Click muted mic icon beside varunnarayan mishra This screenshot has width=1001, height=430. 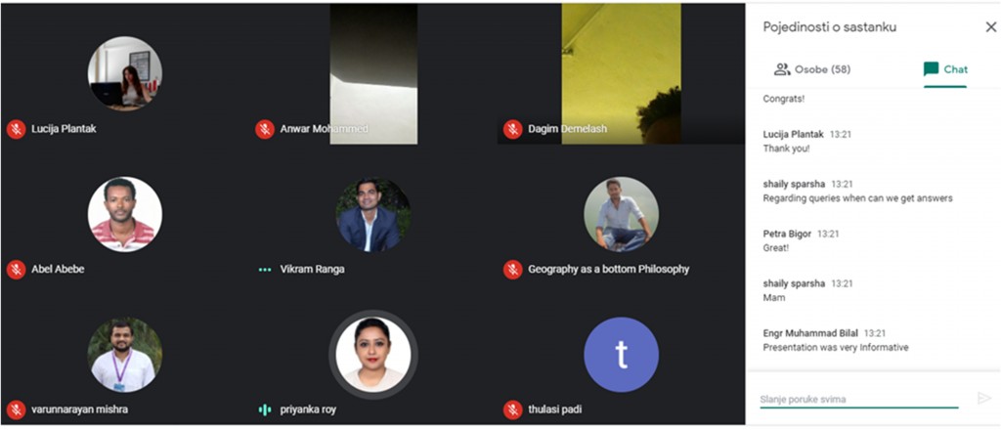click(x=16, y=409)
